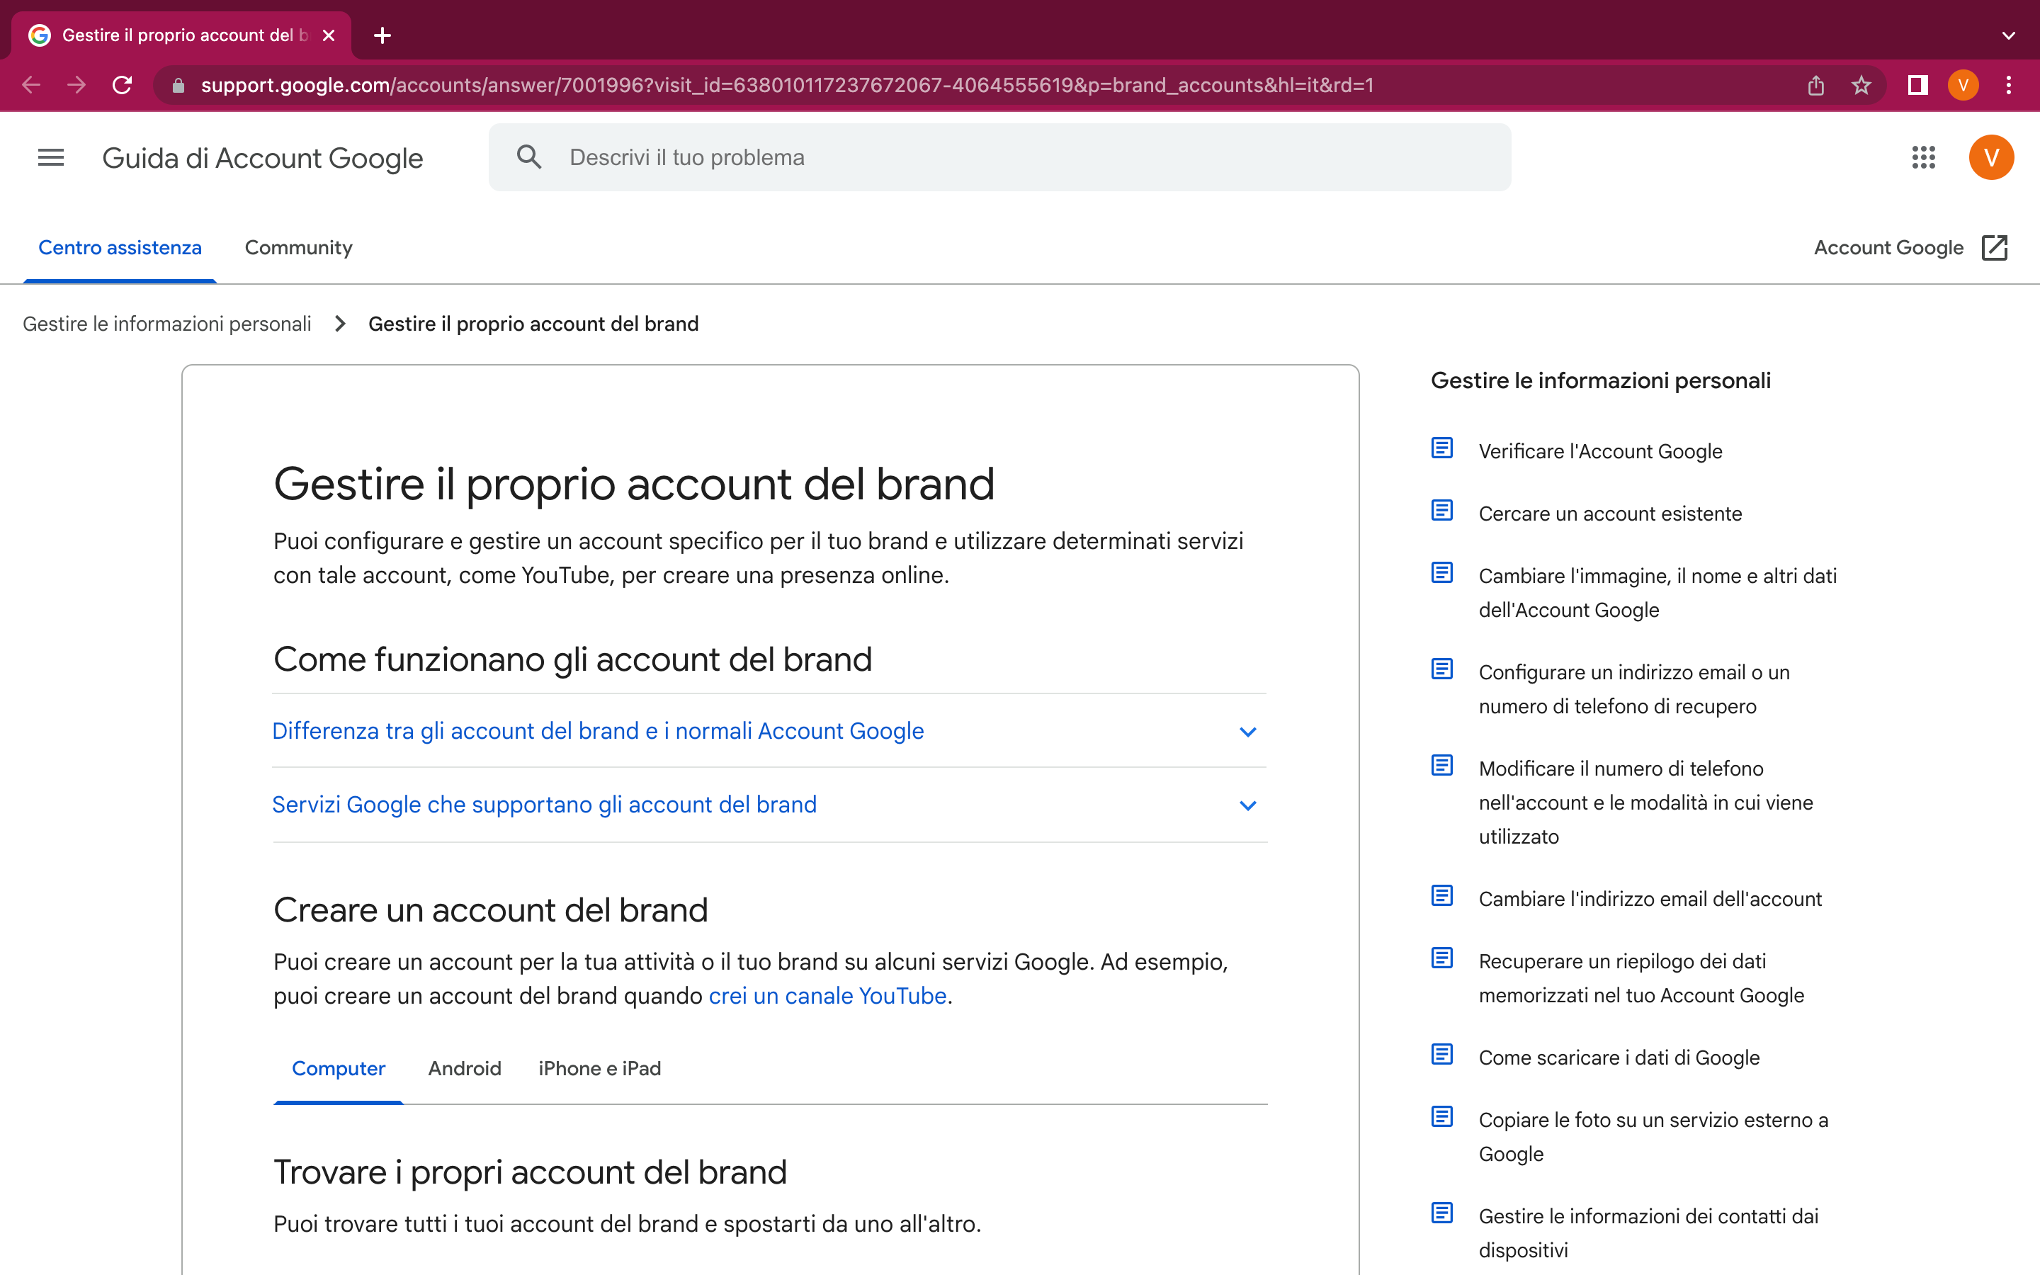
Task: Open the tab search dropdown chevron
Action: [2008, 35]
